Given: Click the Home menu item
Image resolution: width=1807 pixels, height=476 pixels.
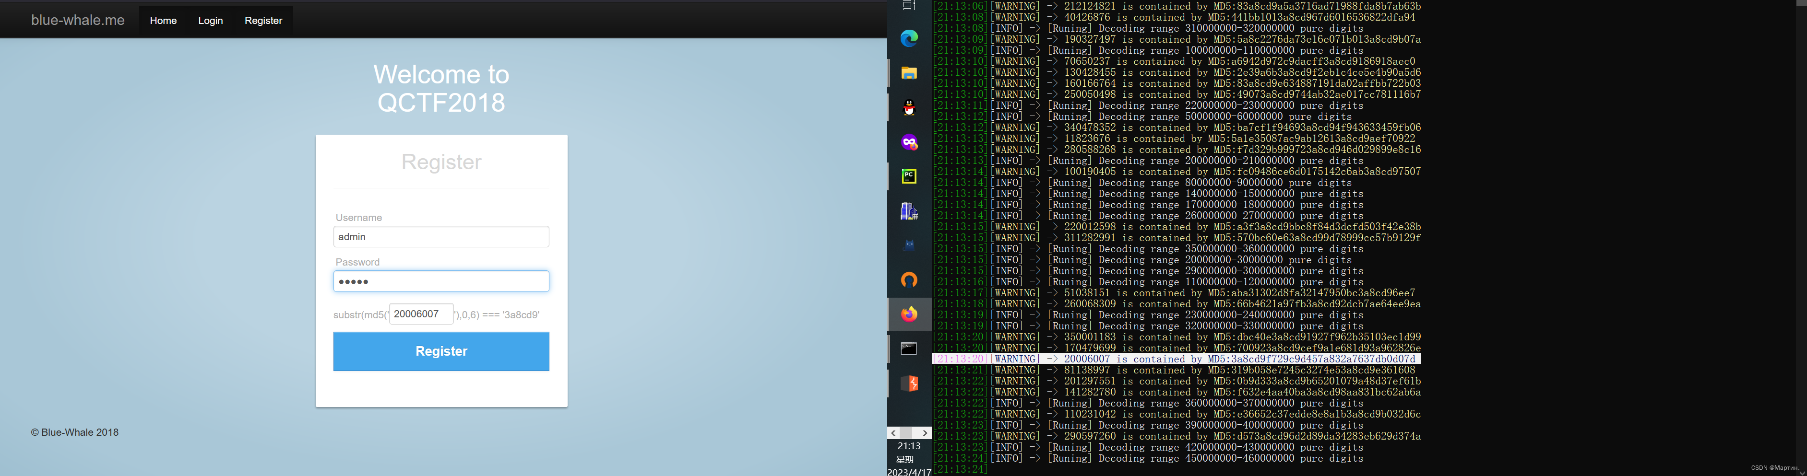Looking at the screenshot, I should click(x=163, y=20).
